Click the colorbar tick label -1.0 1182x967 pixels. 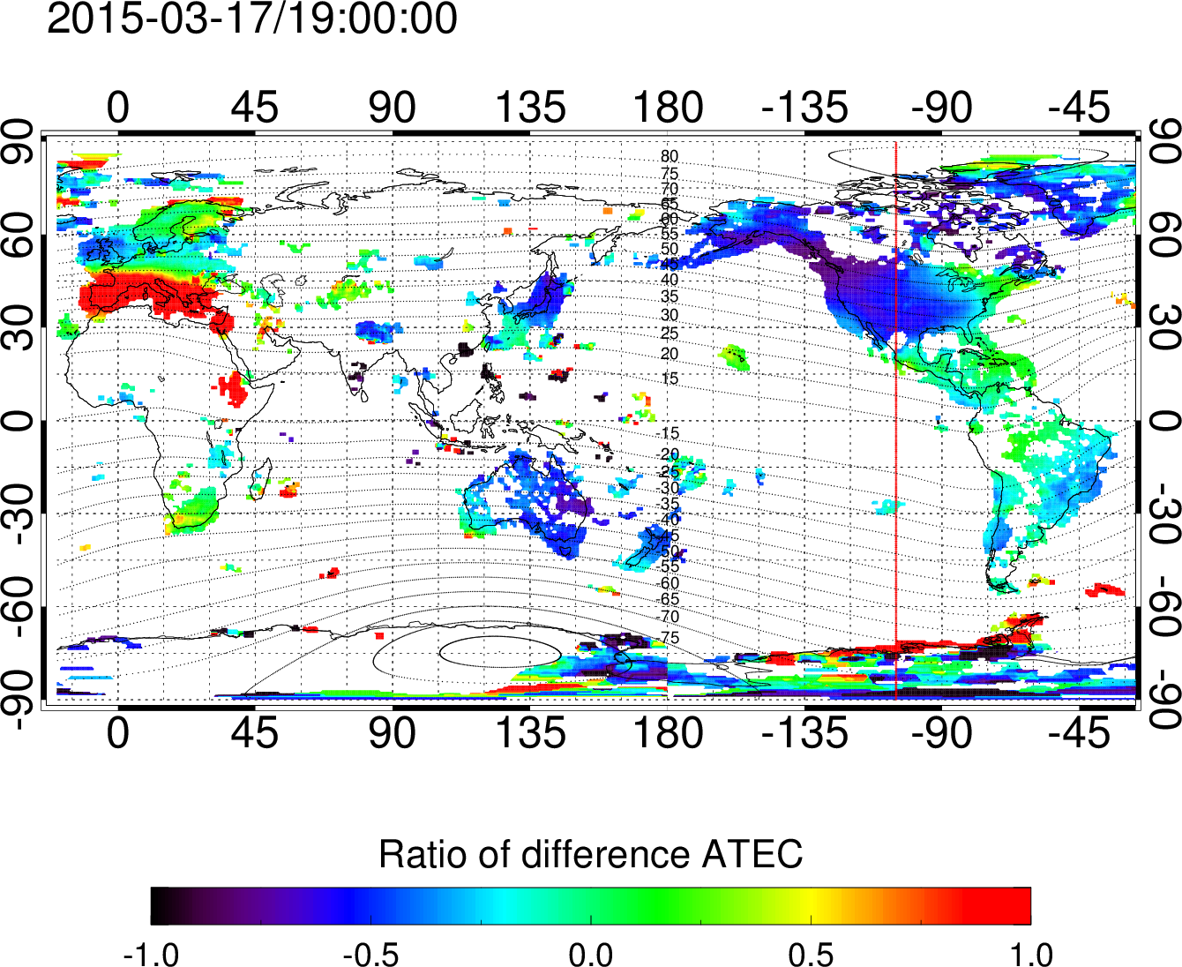point(151,954)
